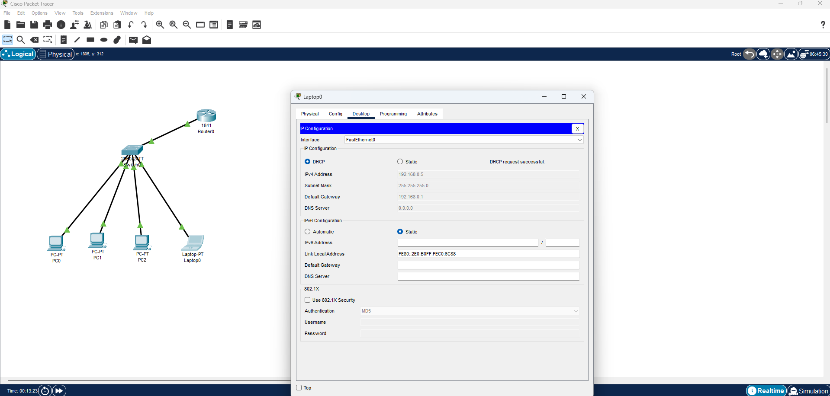
Task: Click the Create New Cluster cloud icon
Action: tap(763, 54)
